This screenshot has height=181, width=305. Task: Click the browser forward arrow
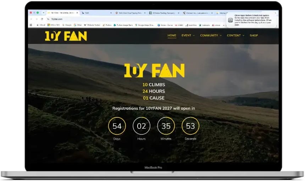coord(37,19)
